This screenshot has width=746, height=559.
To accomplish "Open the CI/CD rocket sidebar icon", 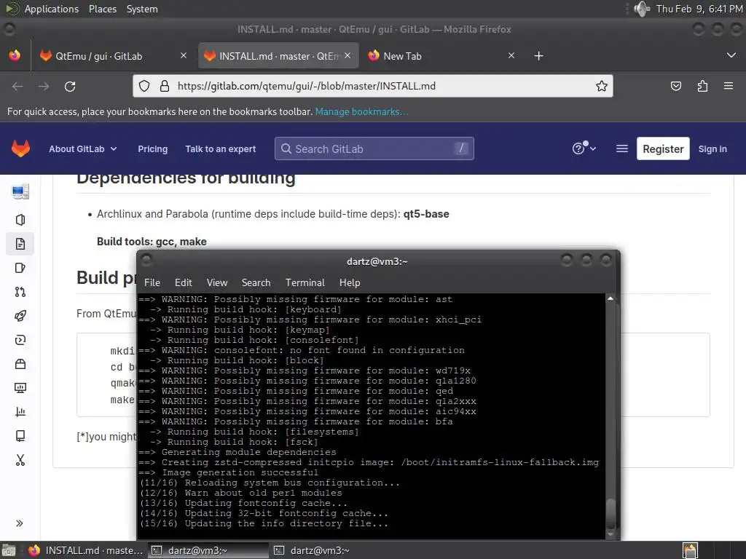I will tap(20, 316).
